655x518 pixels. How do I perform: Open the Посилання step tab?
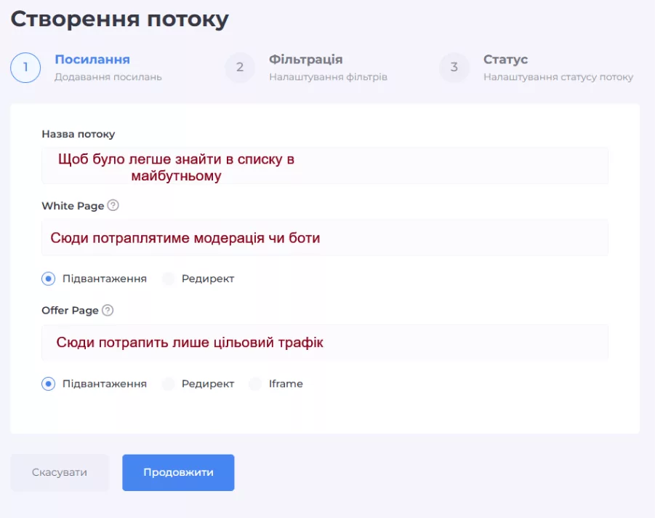(x=92, y=60)
